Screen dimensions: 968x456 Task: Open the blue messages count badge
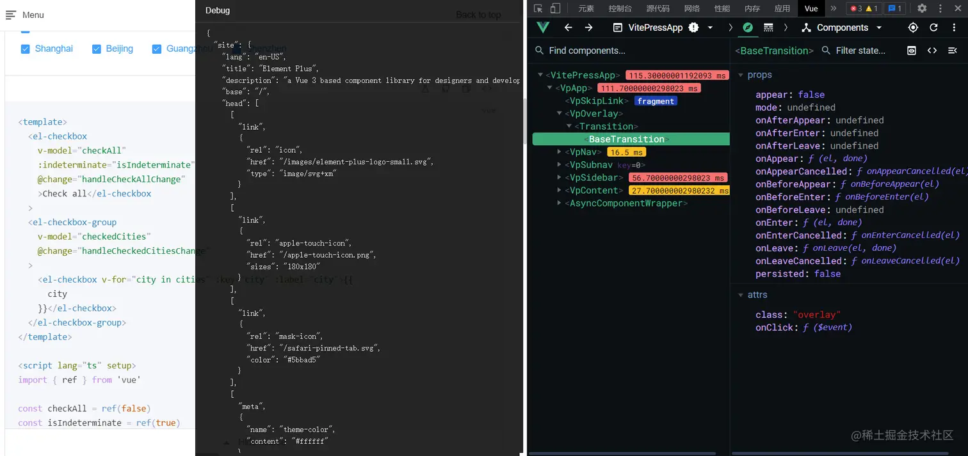(x=894, y=8)
